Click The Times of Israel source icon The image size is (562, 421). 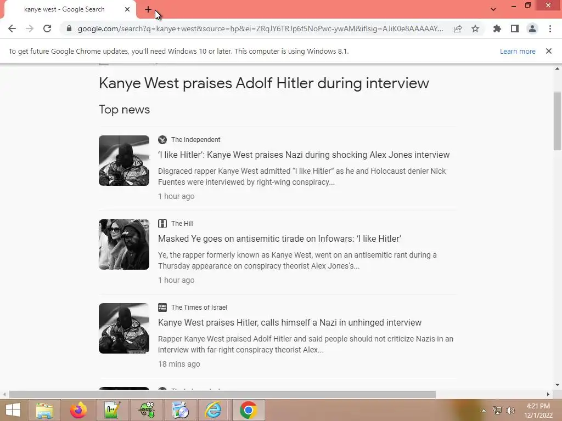162,307
